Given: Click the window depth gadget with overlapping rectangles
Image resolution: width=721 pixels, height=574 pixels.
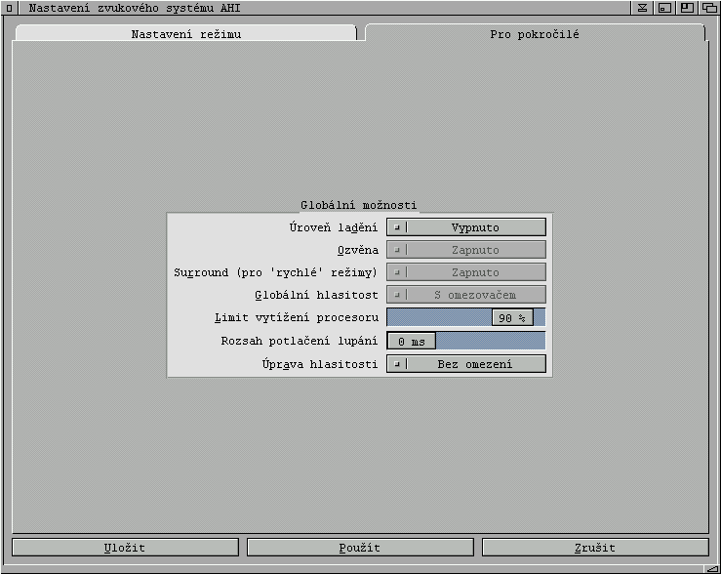Looking at the screenshot, I should [x=709, y=8].
